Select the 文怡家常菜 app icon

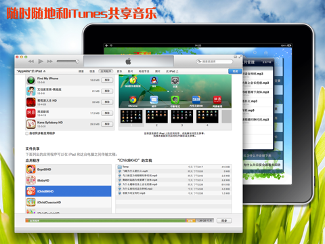pos(31,91)
